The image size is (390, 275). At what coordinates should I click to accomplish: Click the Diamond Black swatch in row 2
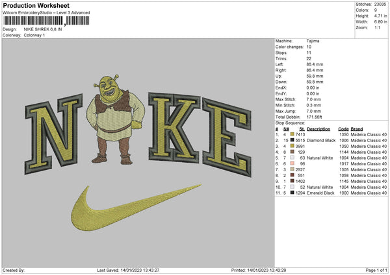click(x=292, y=140)
